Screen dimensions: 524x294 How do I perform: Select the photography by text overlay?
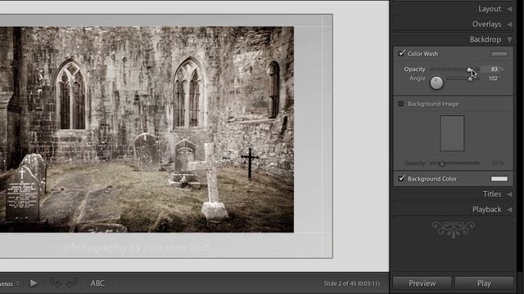(x=137, y=247)
